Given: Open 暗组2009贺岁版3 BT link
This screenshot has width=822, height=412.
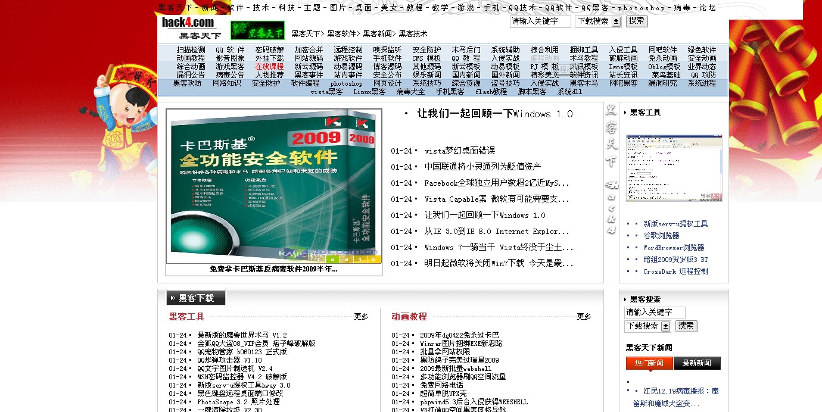Looking at the screenshot, I should [x=675, y=260].
